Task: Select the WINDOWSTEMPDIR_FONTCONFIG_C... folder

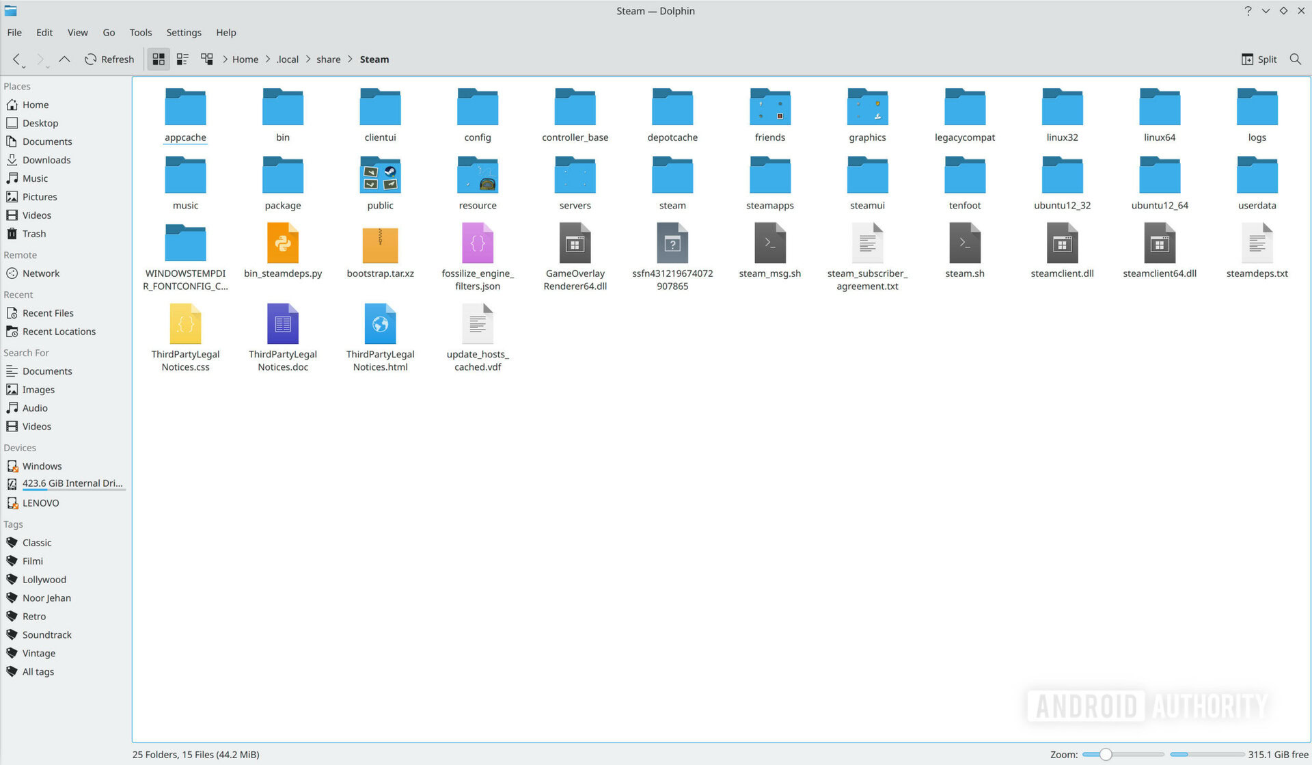Action: coord(185,257)
